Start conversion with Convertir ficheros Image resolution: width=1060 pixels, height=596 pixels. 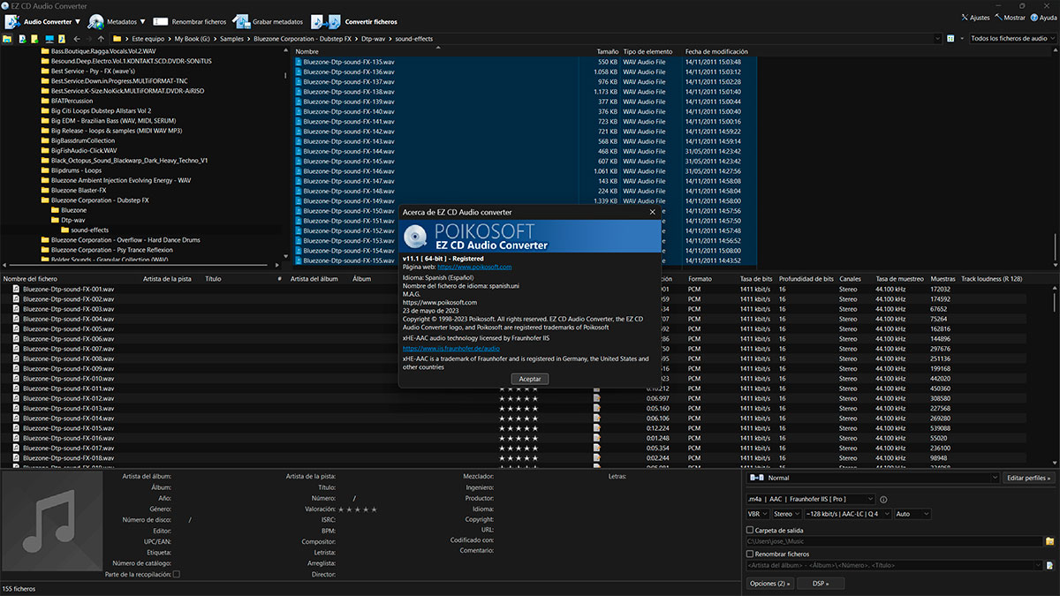pyautogui.click(x=354, y=21)
